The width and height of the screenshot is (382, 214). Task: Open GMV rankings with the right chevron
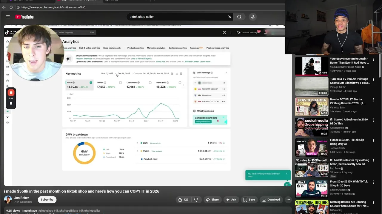[226, 73]
